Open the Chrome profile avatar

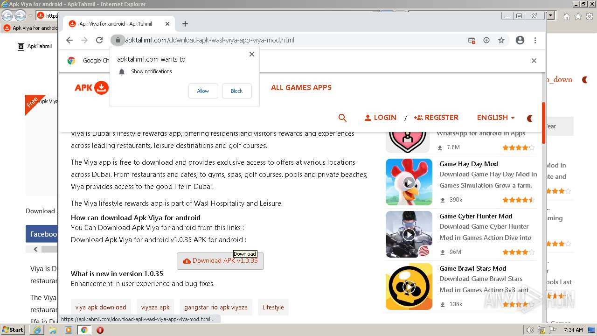(520, 40)
